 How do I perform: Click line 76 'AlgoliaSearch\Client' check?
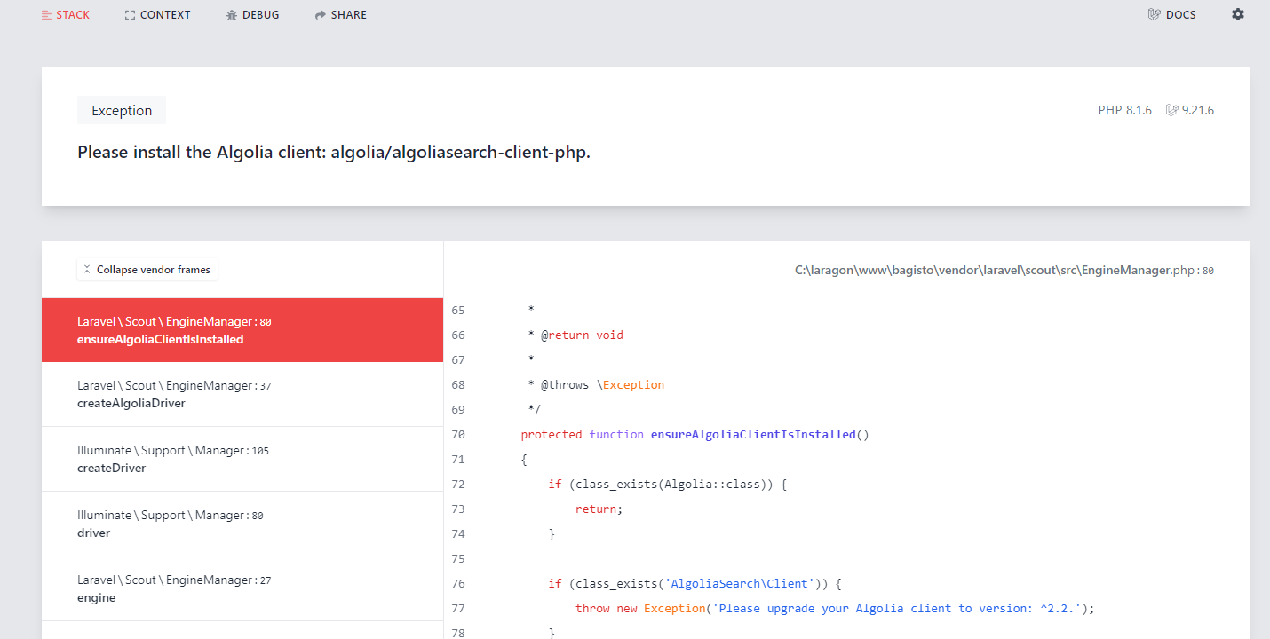[695, 583]
